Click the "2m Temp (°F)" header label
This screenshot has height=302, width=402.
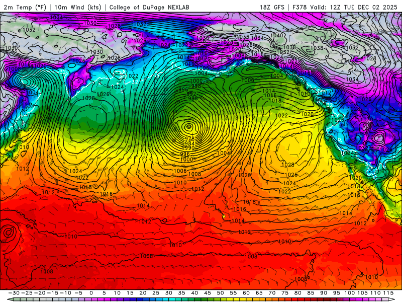(25, 7)
